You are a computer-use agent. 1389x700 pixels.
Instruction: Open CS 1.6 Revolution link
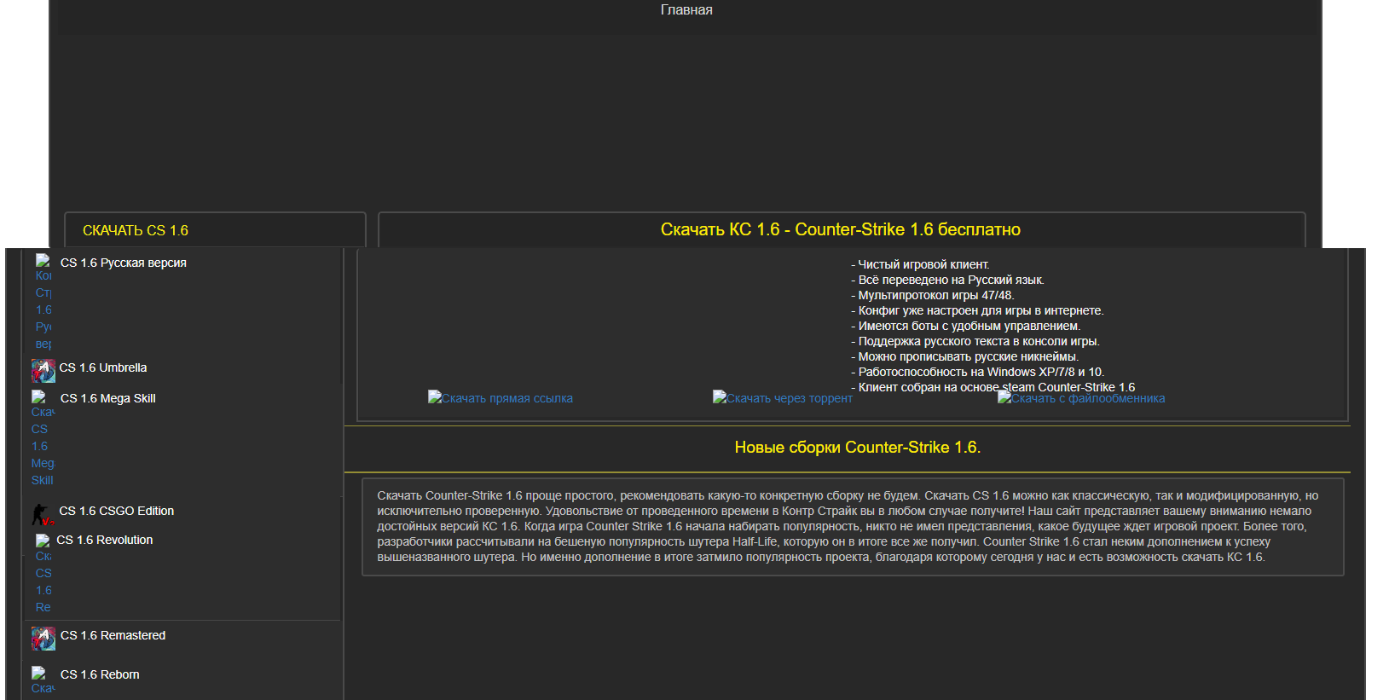click(x=105, y=540)
